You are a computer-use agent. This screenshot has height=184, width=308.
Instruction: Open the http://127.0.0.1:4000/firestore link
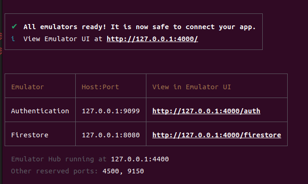[217, 135]
